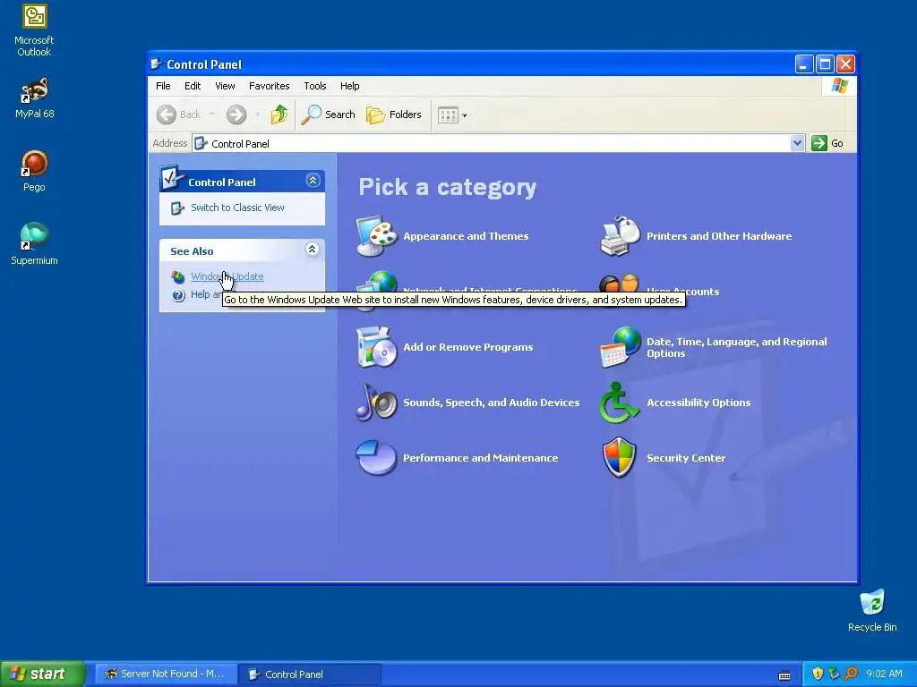Screen dimensions: 917x687
Task: Click the on-screen keyboard taskbar icon
Action: coord(784,675)
